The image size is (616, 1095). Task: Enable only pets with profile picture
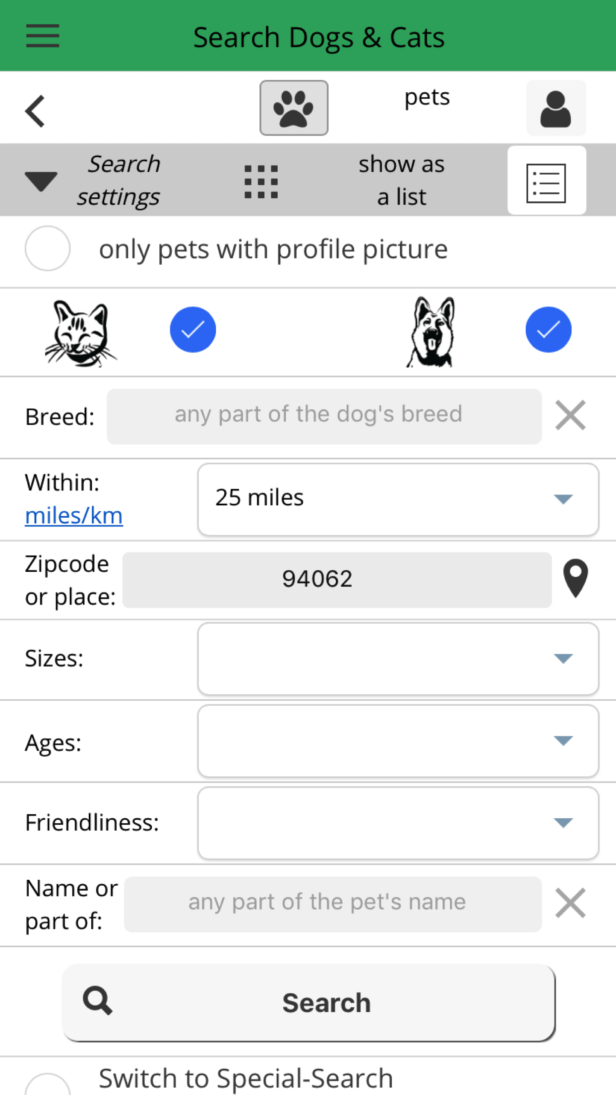[48, 248]
